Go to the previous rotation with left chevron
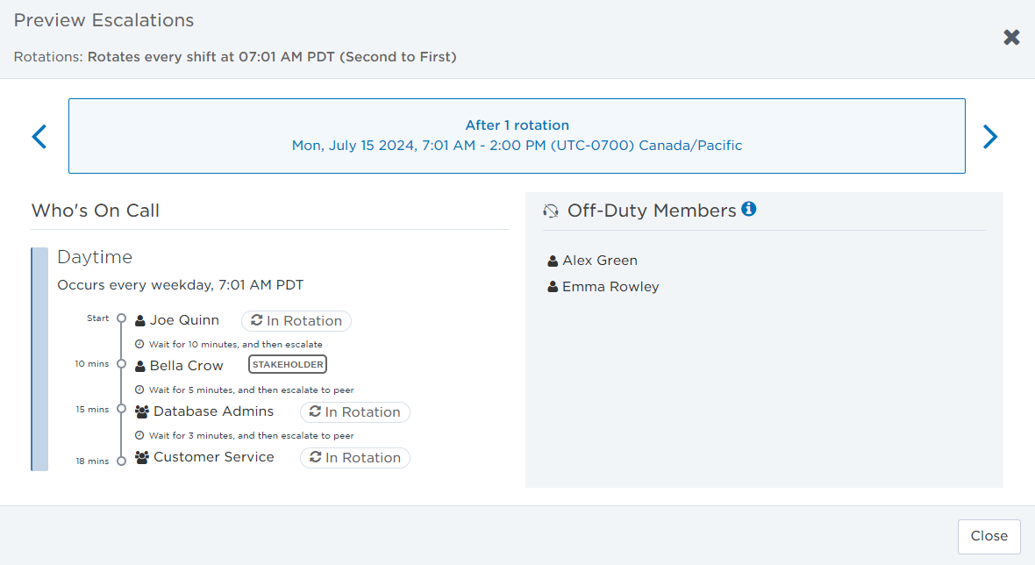 39,137
